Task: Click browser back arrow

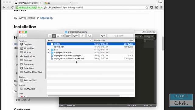Action: 4,7
